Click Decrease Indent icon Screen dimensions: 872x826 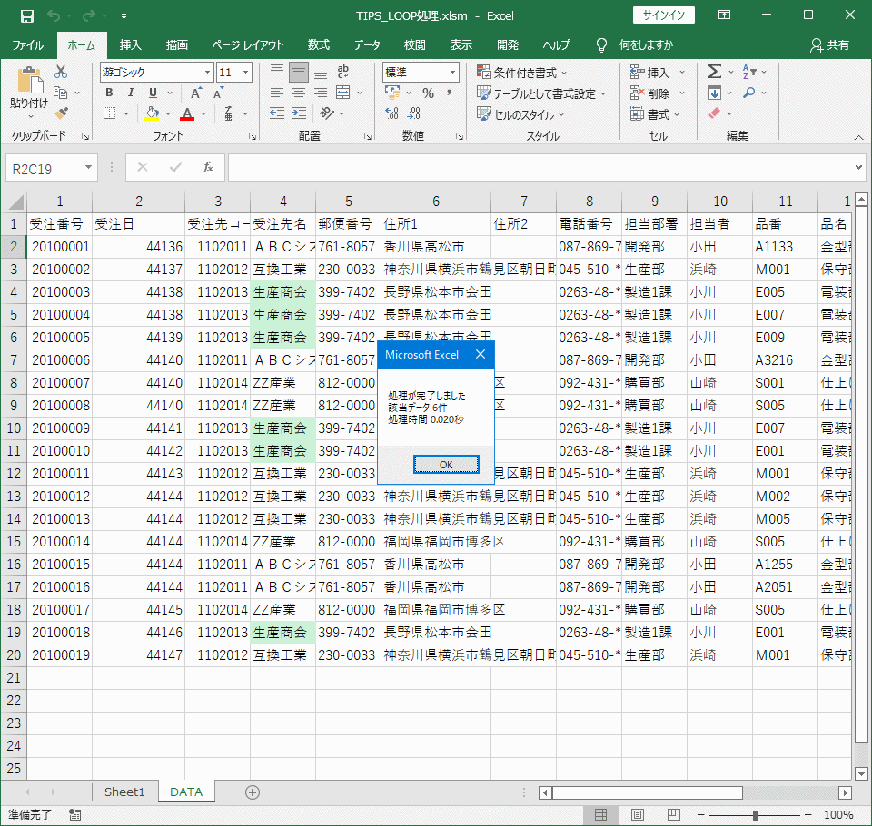pos(277,113)
